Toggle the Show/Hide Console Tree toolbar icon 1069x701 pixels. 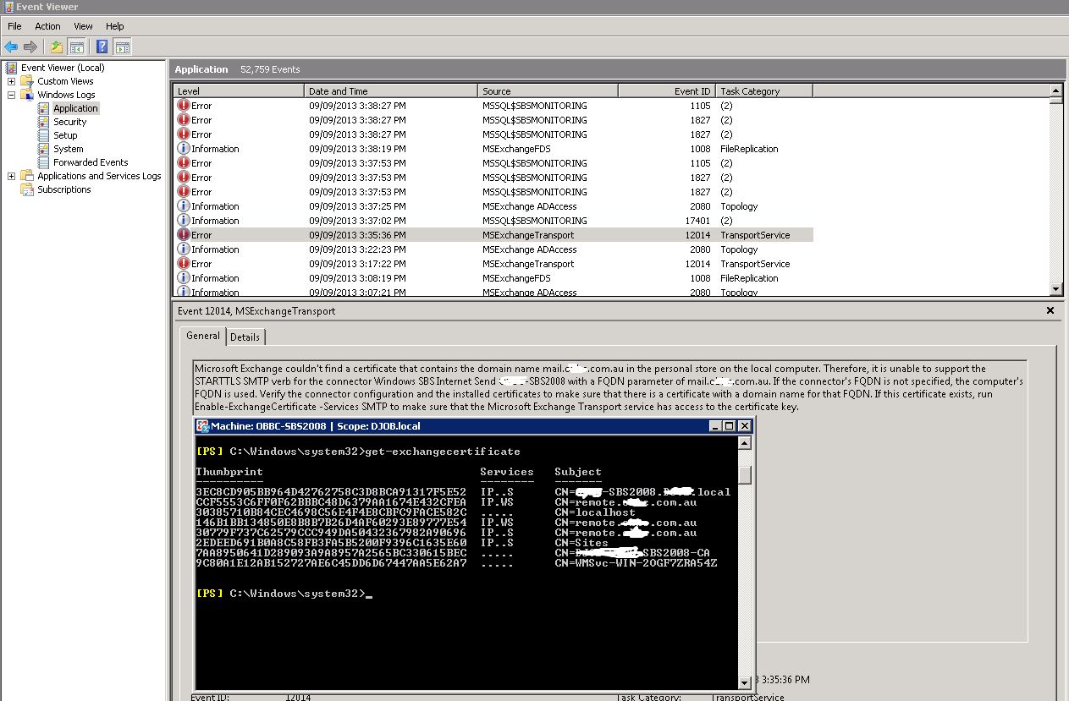76,47
